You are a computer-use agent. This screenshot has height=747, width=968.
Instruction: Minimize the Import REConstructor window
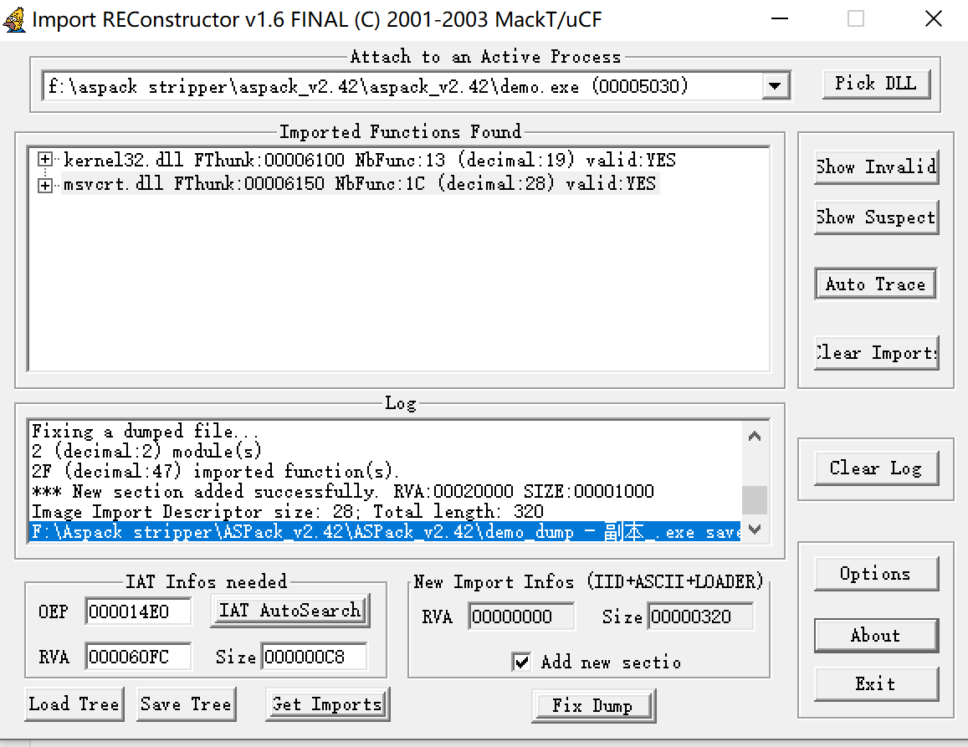tap(781, 18)
